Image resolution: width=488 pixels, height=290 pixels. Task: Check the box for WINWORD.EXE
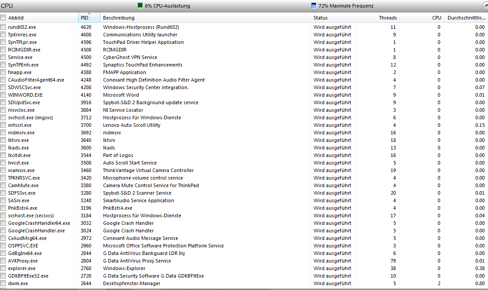(x=3, y=95)
